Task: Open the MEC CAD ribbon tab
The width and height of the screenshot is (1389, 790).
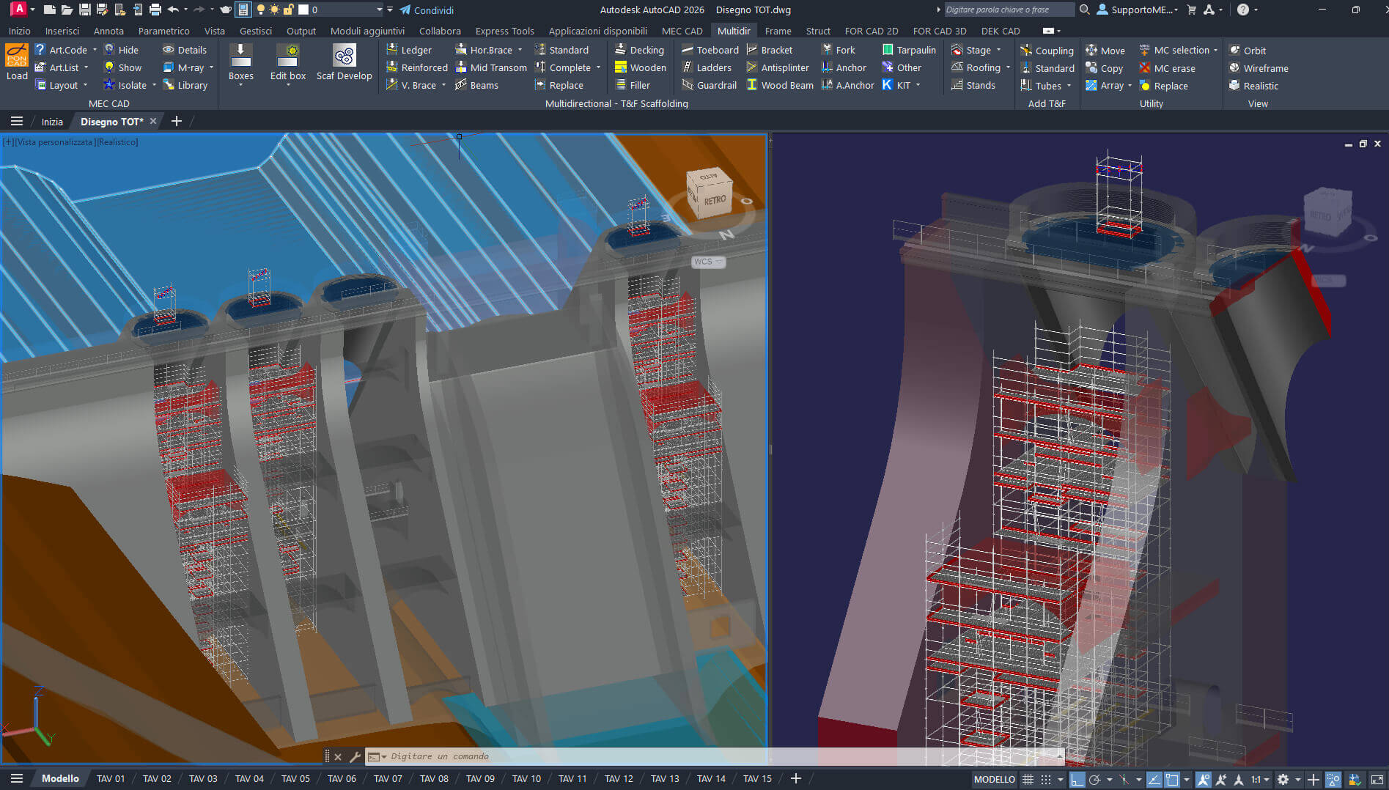Action: coord(682,31)
